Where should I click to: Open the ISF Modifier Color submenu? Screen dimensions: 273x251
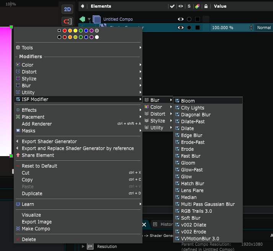click(x=158, y=107)
